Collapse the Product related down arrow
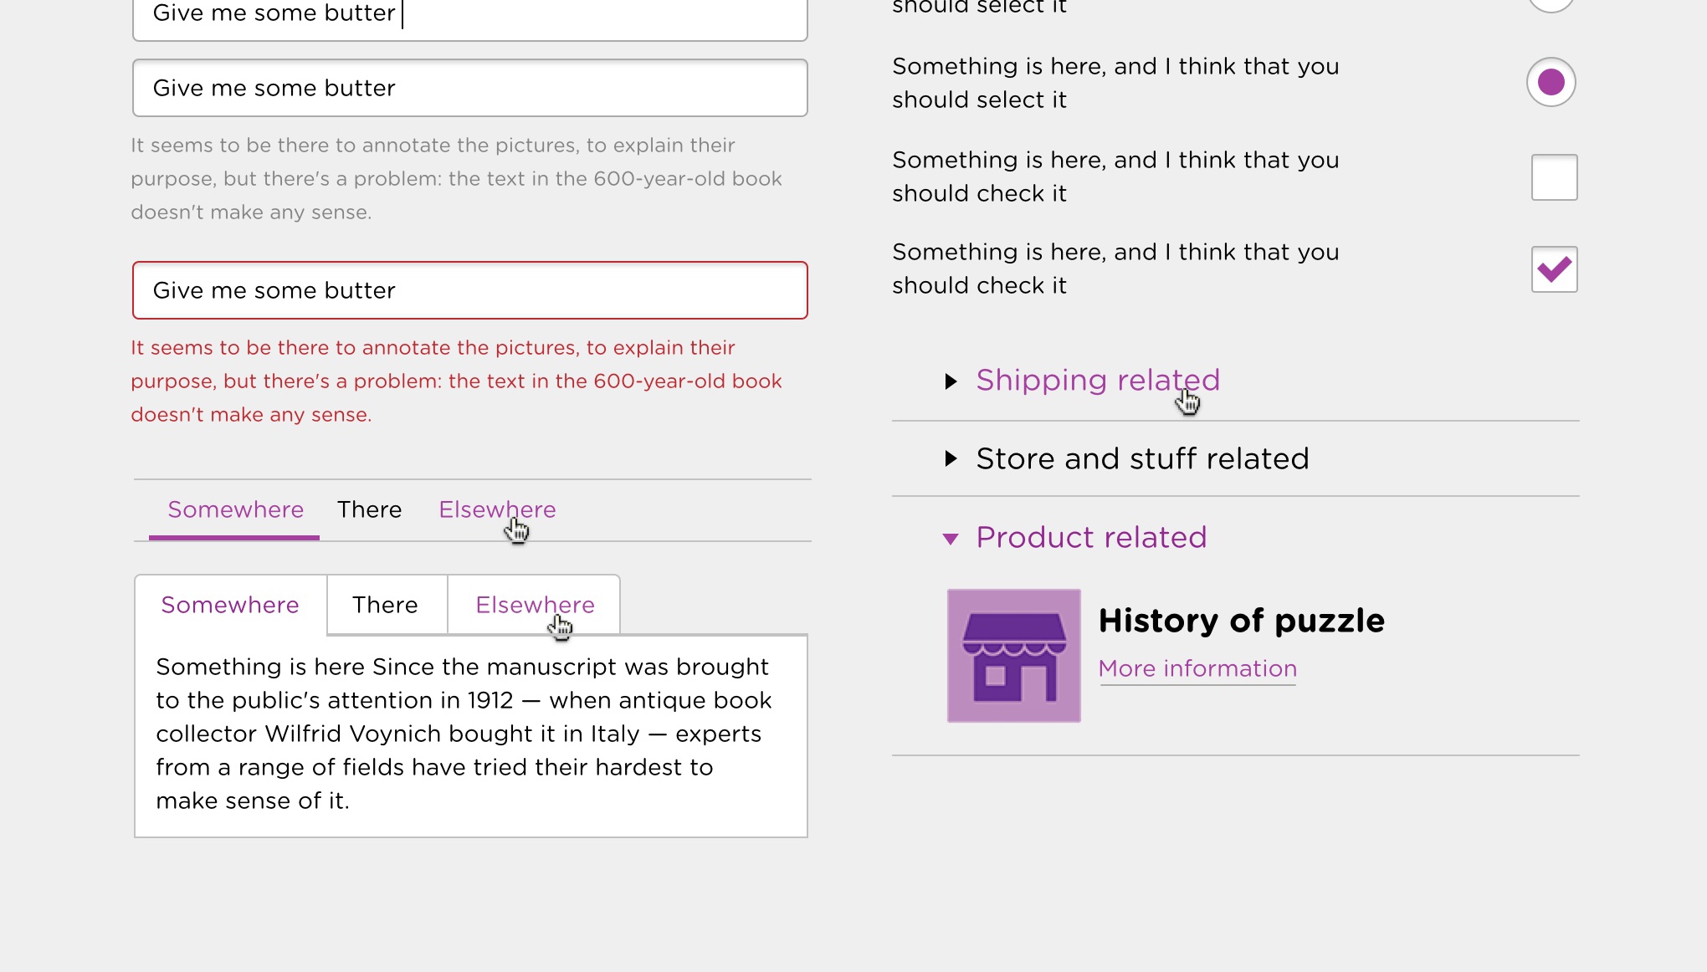Viewport: 1707px width, 972px height. click(951, 539)
